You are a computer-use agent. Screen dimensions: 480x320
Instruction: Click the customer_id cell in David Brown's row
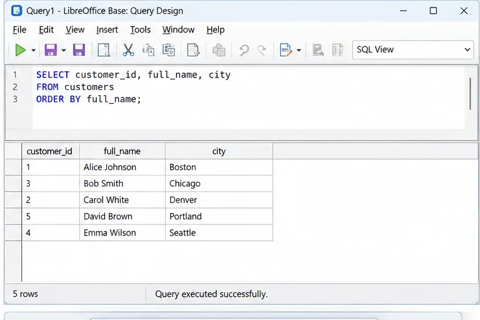[51, 216]
